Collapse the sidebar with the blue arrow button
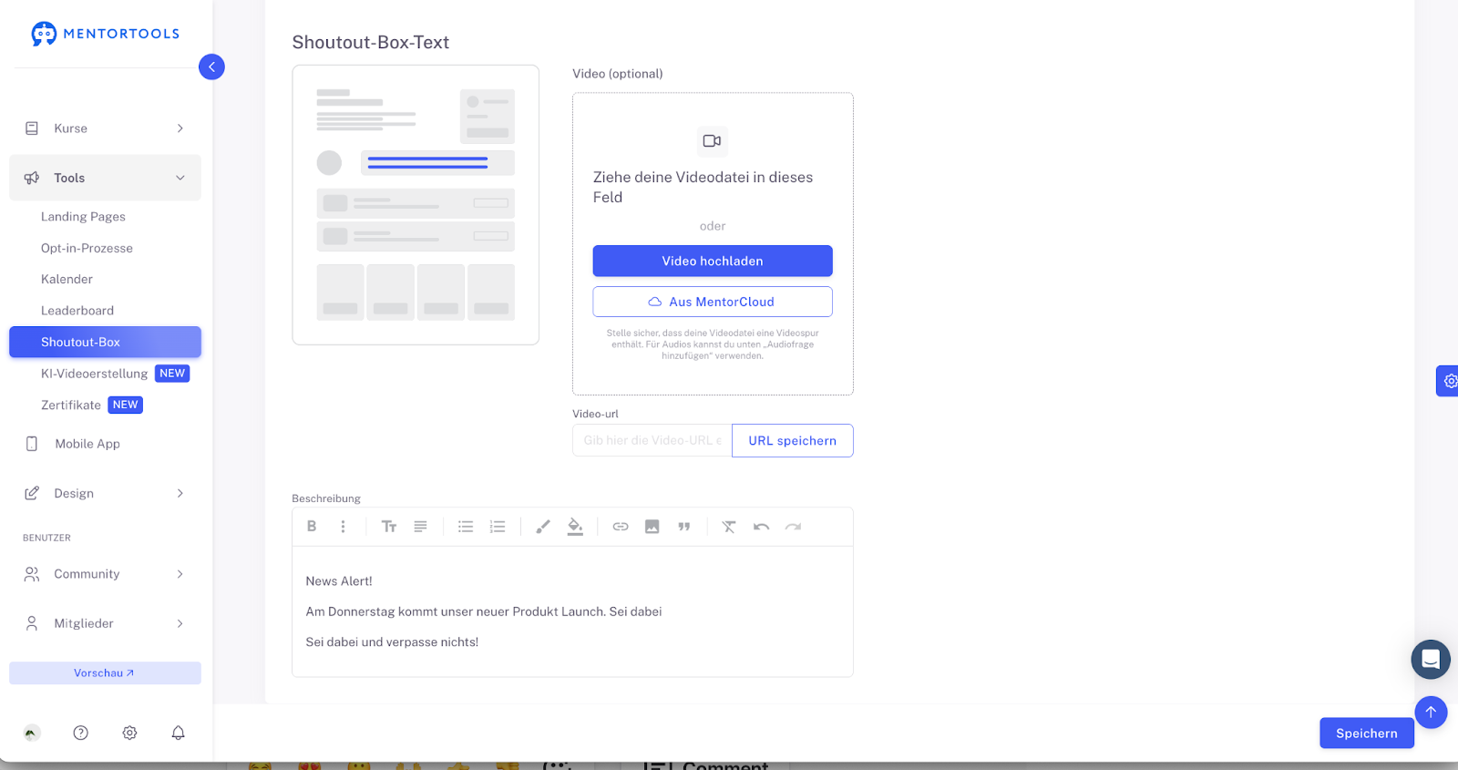Viewport: 1458px width, 770px height. pyautogui.click(x=211, y=67)
